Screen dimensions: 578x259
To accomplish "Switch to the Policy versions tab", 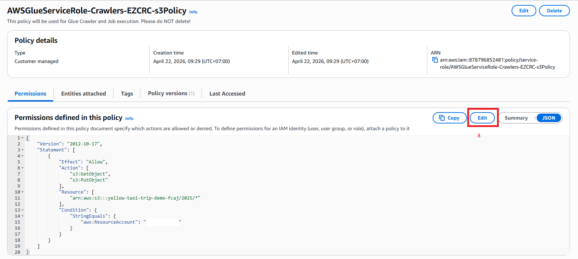I will click(171, 93).
